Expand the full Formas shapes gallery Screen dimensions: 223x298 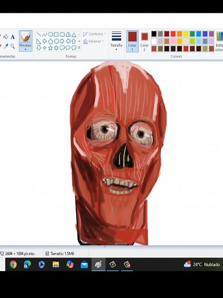click(x=79, y=48)
